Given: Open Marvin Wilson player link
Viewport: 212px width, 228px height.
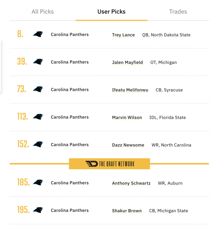Looking at the screenshot, I should click(127, 117).
